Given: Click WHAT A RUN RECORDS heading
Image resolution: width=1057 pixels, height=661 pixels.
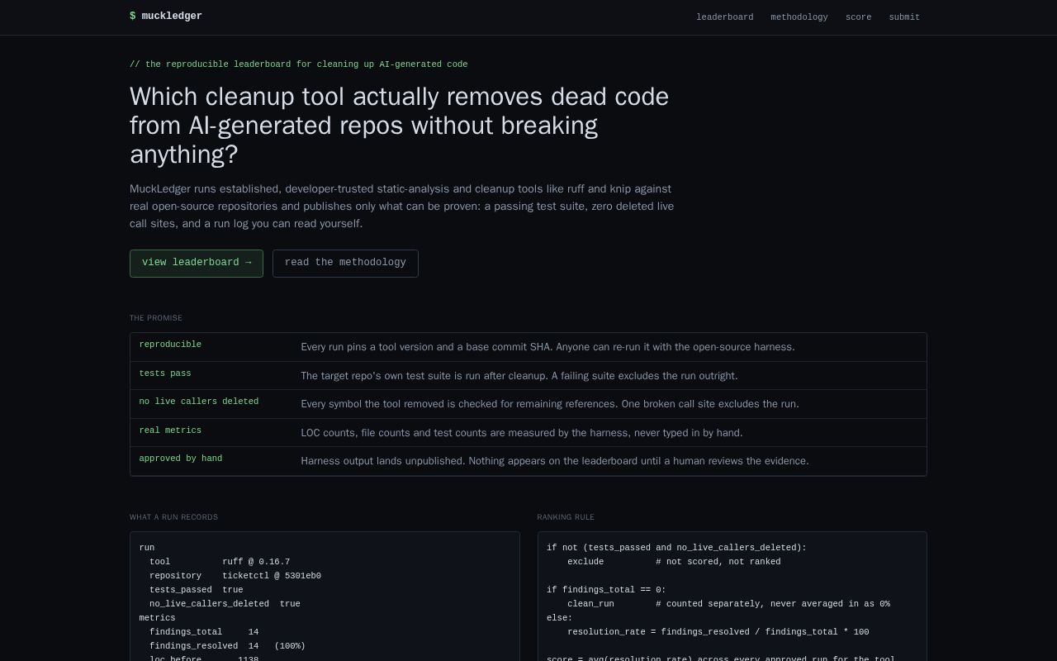Looking at the screenshot, I should (x=173, y=517).
